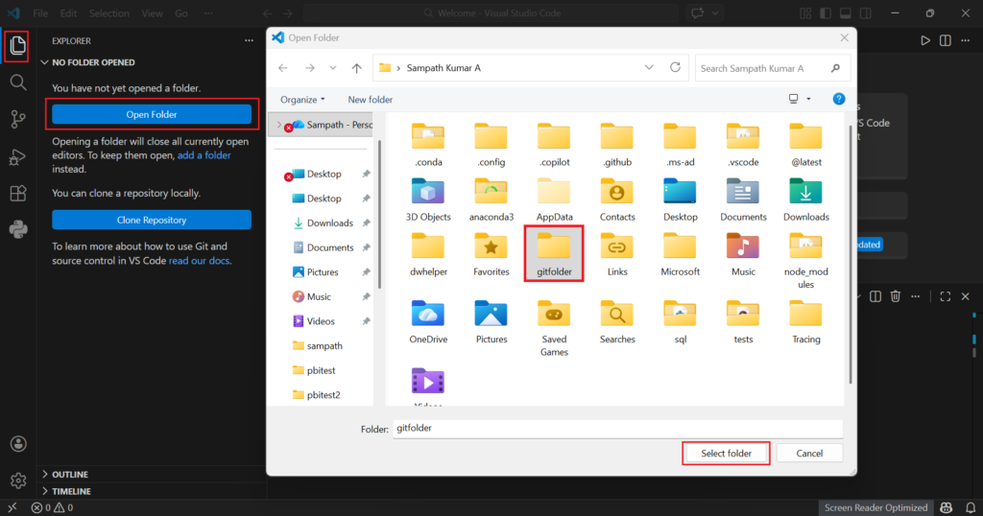This screenshot has height=516, width=983.
Task: Open the Extensions view
Action: [17, 193]
